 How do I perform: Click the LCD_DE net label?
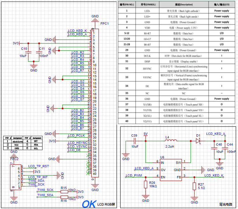point(75,150)
